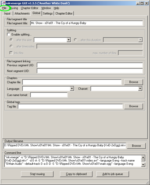Click the Chapter file input field

[72, 82]
